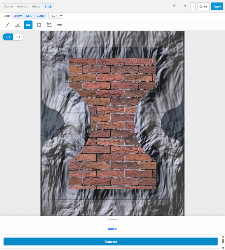Click the scrollbar up arrow

click(x=223, y=236)
